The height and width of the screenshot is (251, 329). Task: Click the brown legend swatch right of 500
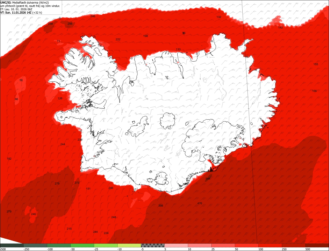click(x=317, y=246)
